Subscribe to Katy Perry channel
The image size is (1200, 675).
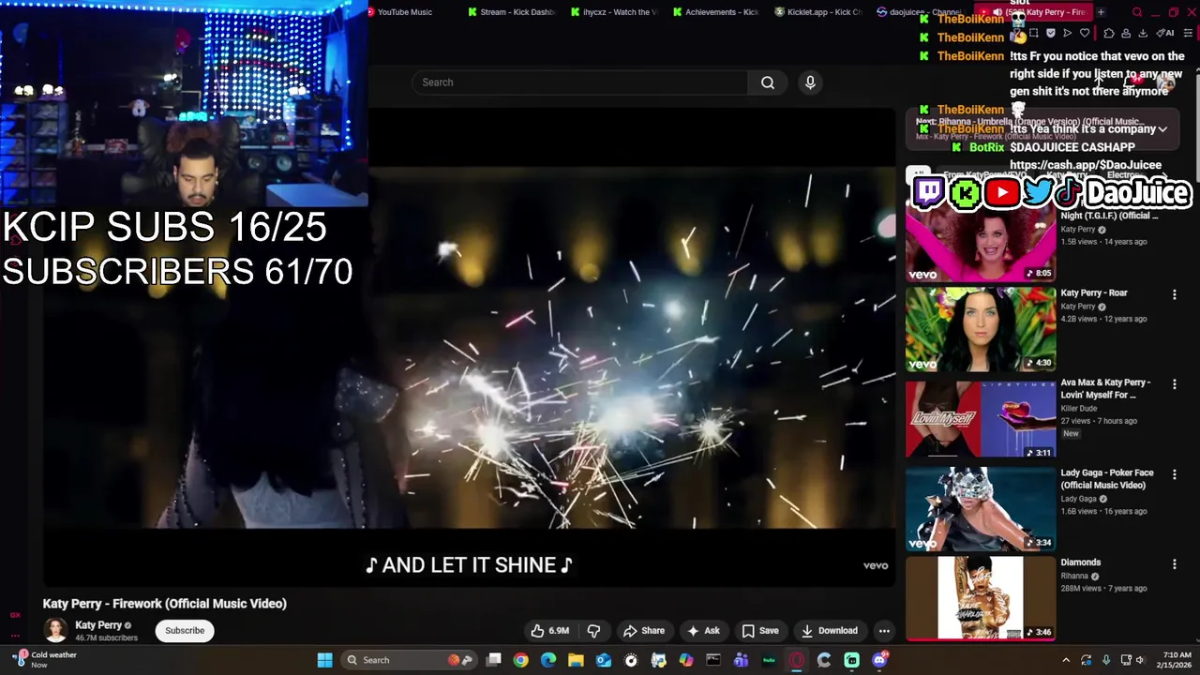185,631
